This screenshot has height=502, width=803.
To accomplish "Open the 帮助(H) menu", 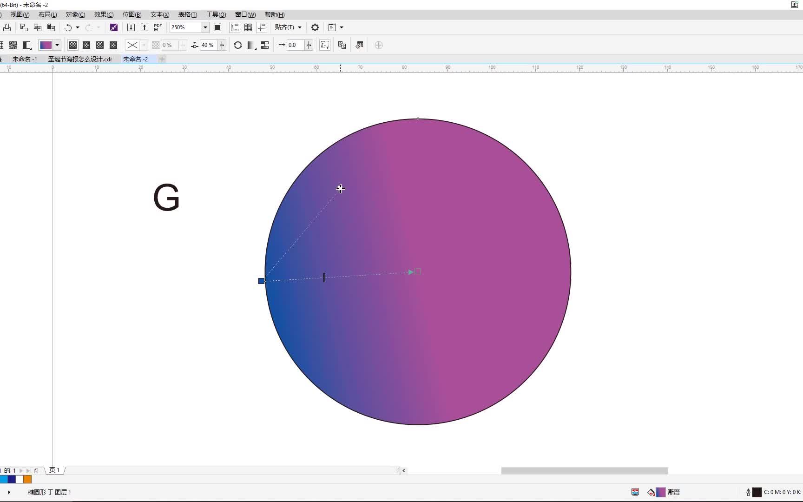I will point(275,14).
